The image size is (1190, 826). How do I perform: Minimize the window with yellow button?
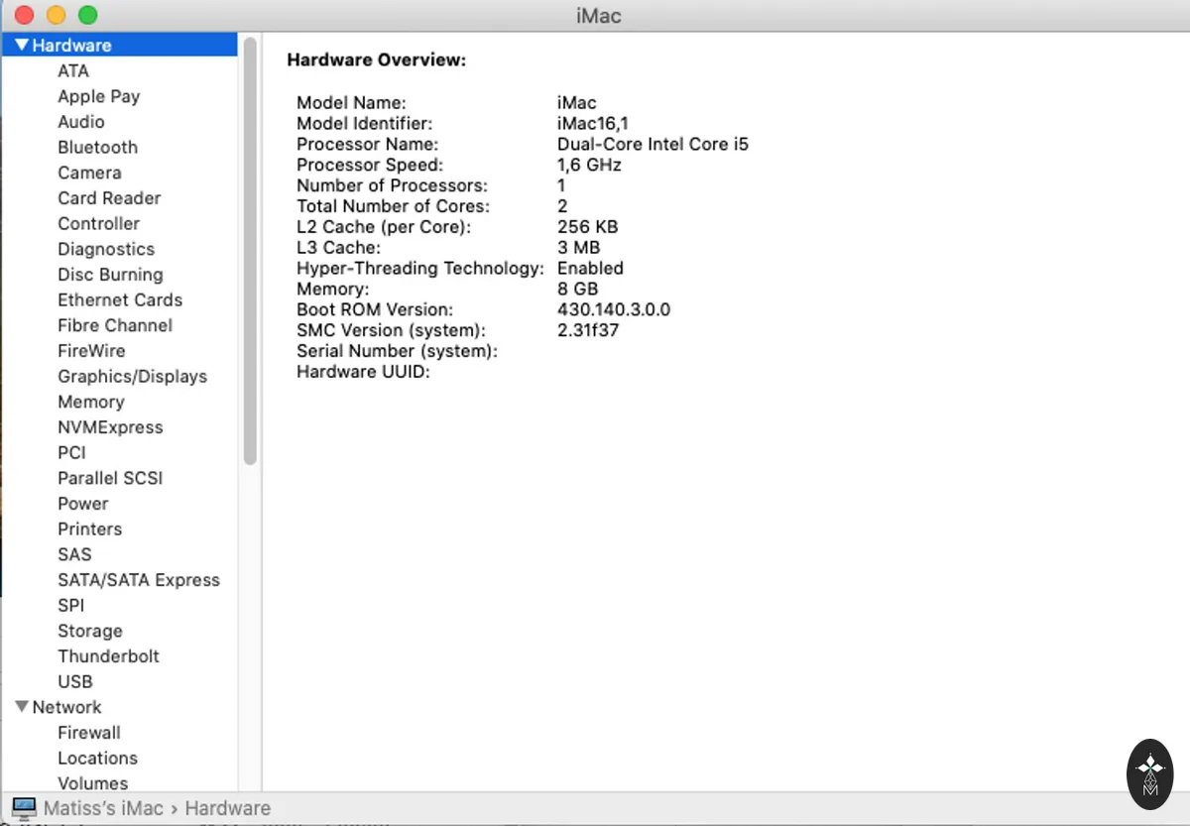pos(57,15)
